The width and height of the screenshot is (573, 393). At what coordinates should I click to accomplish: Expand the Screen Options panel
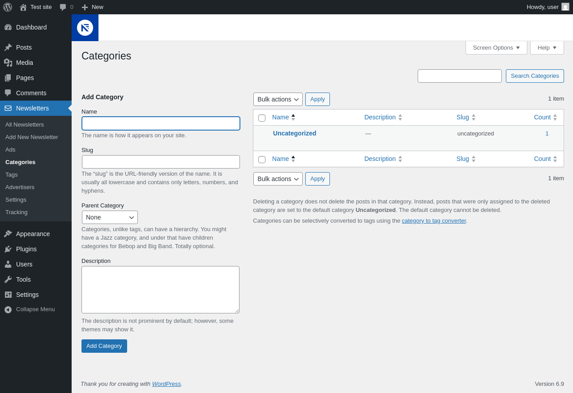coord(496,48)
